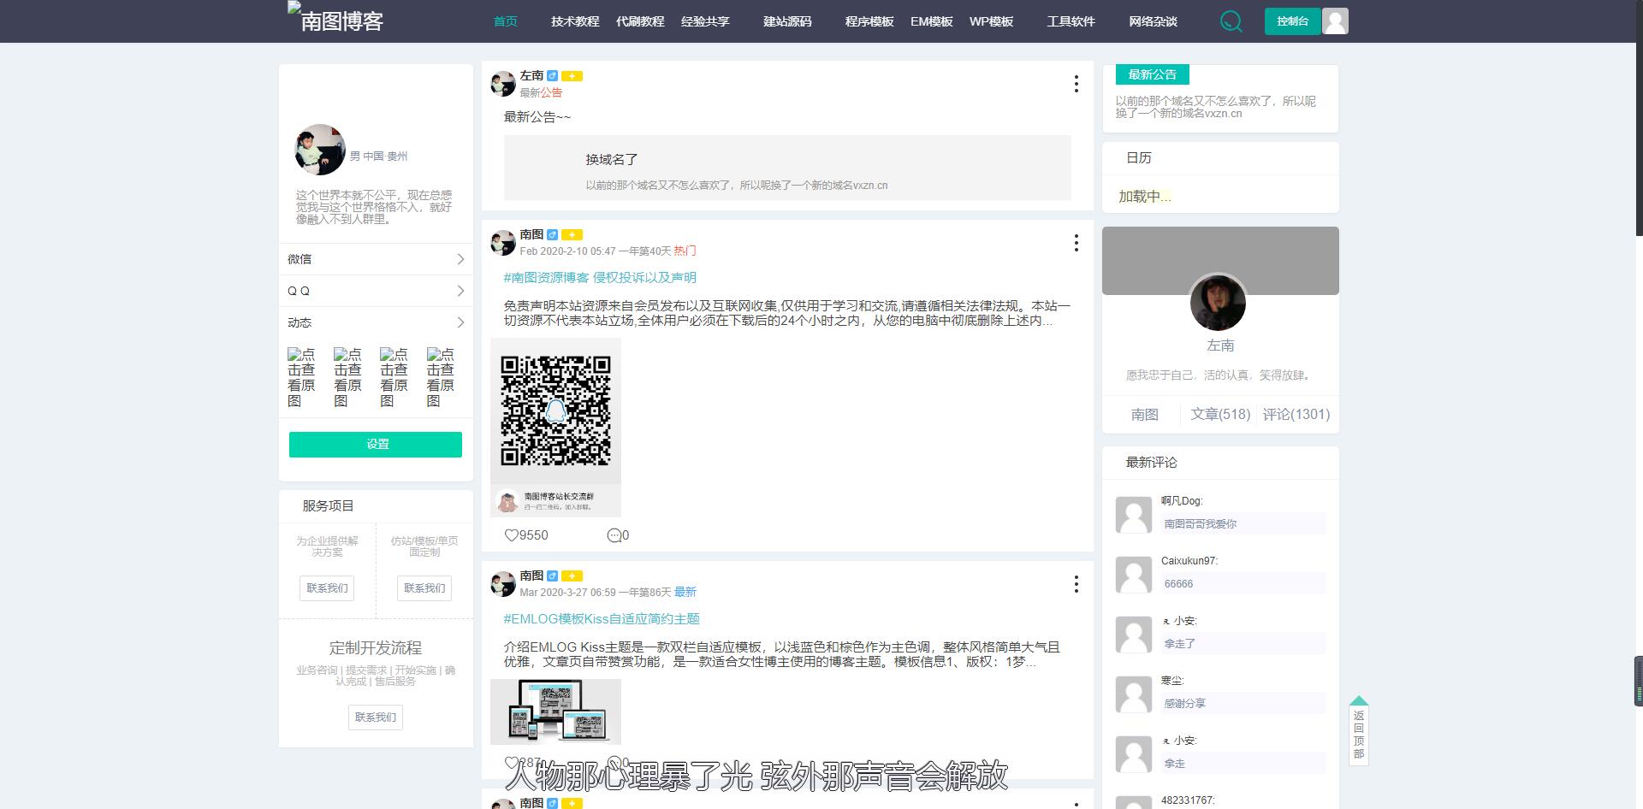The height and width of the screenshot is (809, 1643).
Task: Expand the 微信 section
Action: coord(375,258)
